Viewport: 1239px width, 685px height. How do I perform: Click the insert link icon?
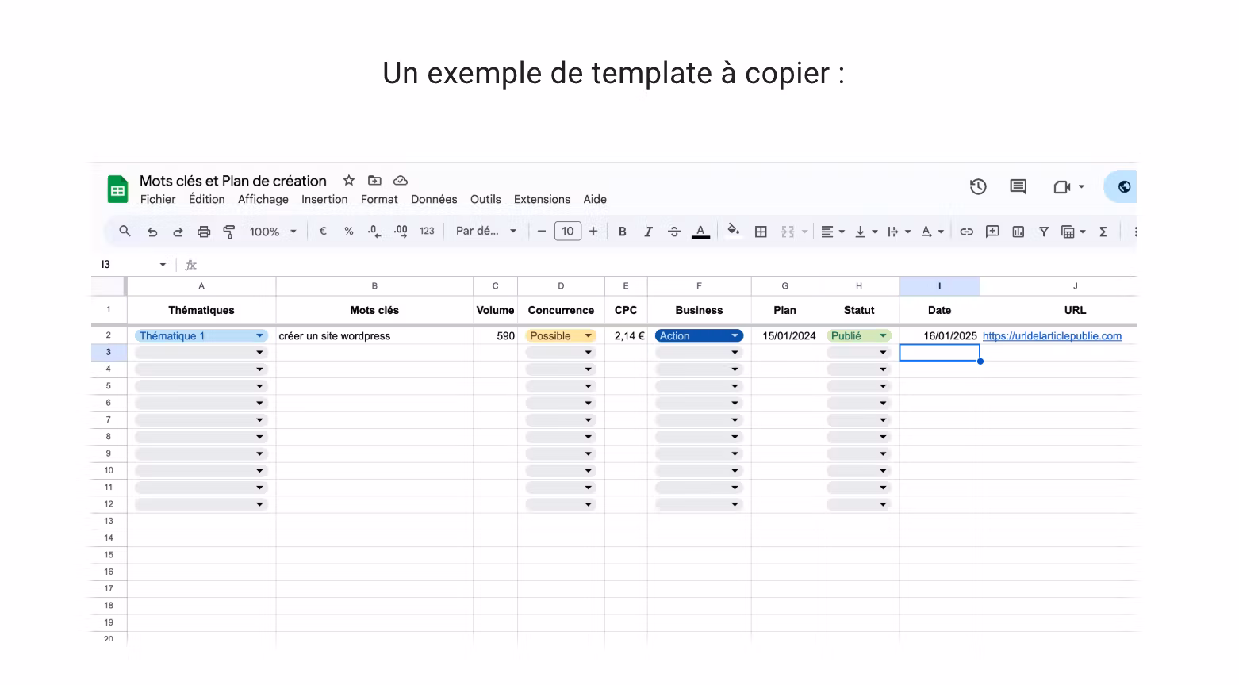966,232
